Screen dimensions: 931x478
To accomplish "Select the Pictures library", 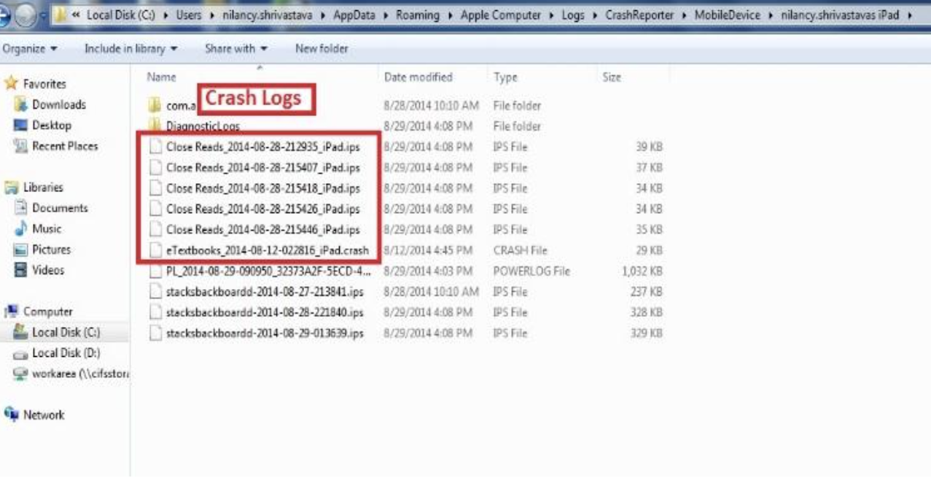I will [x=52, y=249].
